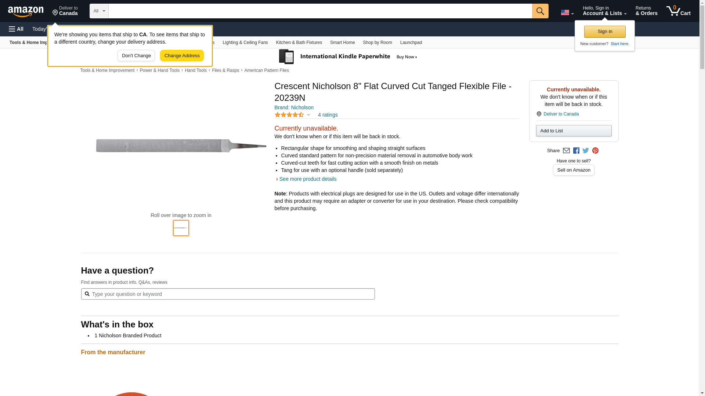705x396 pixels.
Task: Click the Amazon logo
Action: point(26,11)
